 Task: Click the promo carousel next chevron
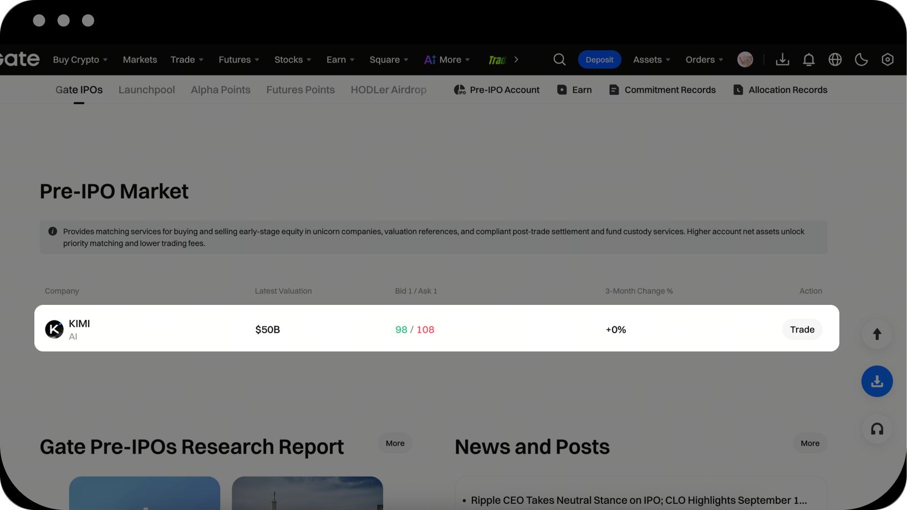coord(516,59)
